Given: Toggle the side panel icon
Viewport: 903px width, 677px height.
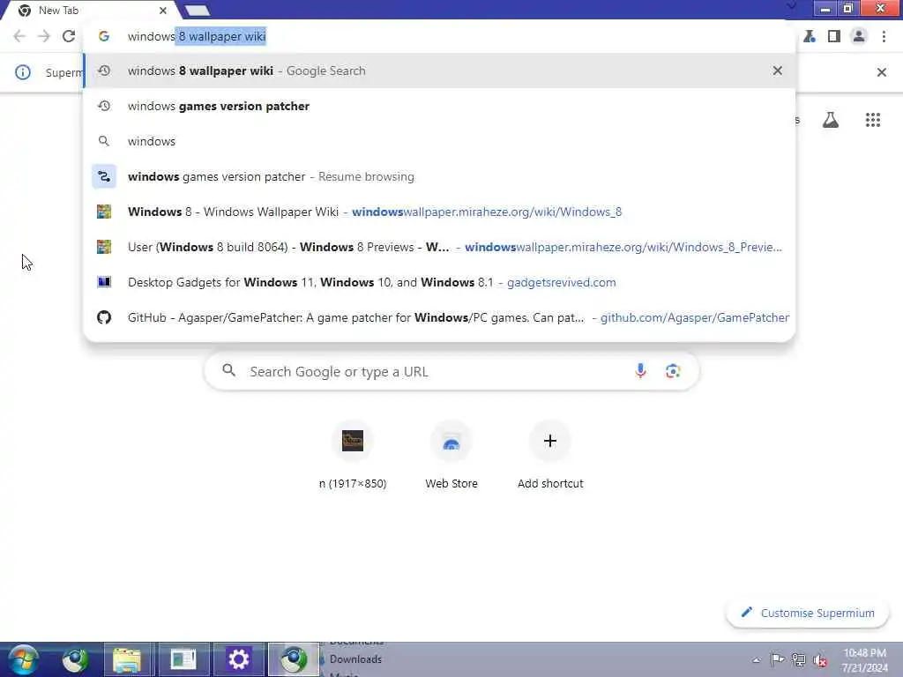Looking at the screenshot, I should (x=833, y=36).
